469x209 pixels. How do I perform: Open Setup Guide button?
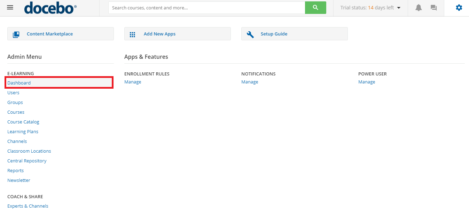pos(295,34)
